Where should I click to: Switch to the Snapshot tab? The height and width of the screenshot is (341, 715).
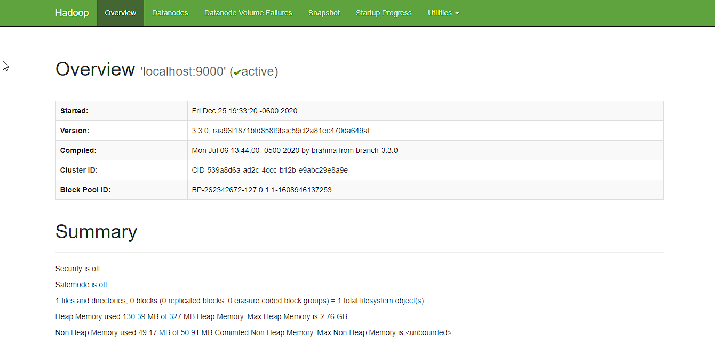[x=324, y=13]
